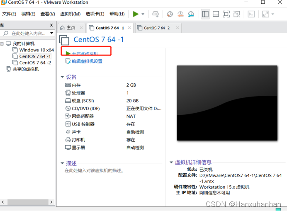Open the 网络适配器 device entry
Viewport: 287px width, 211px height.
tap(83, 116)
